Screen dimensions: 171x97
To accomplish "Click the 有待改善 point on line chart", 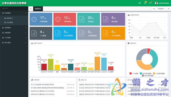I will 156,22.
